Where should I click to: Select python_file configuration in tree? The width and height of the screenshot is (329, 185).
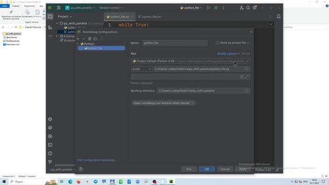(x=101, y=48)
